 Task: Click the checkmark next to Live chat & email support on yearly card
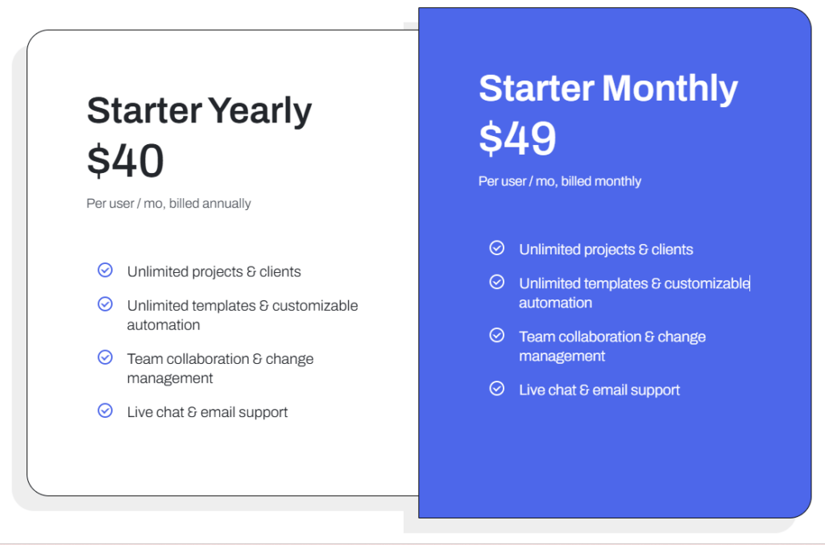pos(105,411)
